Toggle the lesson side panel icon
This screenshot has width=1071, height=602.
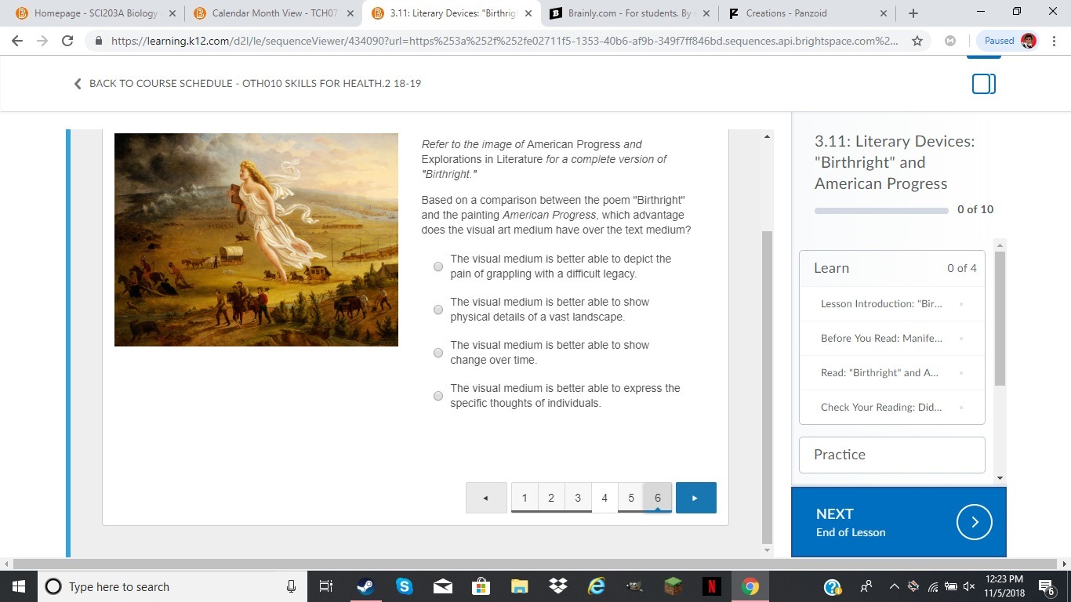point(984,84)
